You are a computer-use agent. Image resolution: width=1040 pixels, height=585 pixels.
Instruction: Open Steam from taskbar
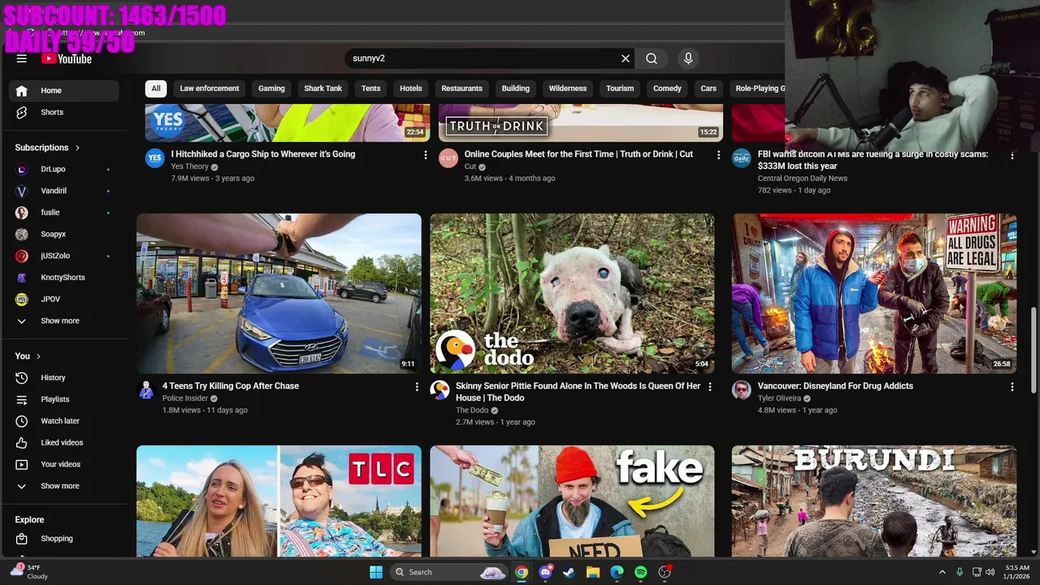(x=570, y=572)
